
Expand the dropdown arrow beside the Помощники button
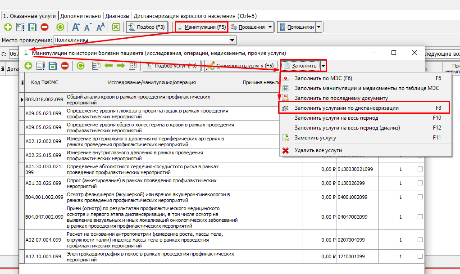[319, 27]
